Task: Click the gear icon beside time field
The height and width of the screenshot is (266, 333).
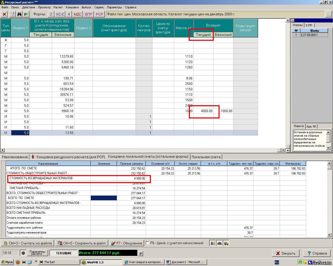Action: tap(23, 253)
